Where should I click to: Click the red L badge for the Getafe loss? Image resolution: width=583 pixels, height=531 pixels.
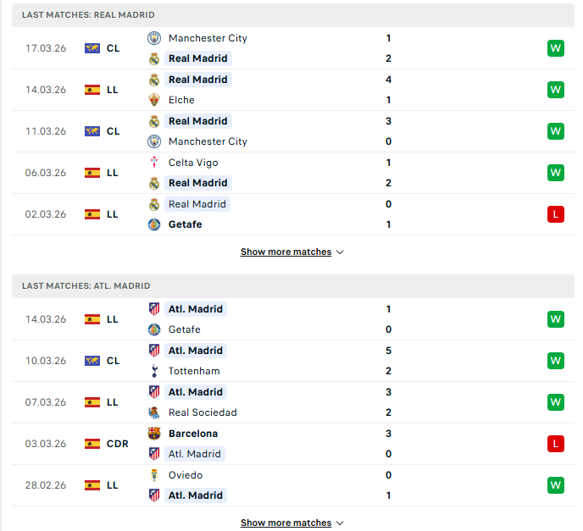tap(556, 214)
